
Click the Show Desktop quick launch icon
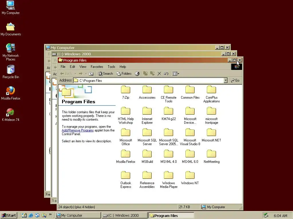[x=24, y=216]
